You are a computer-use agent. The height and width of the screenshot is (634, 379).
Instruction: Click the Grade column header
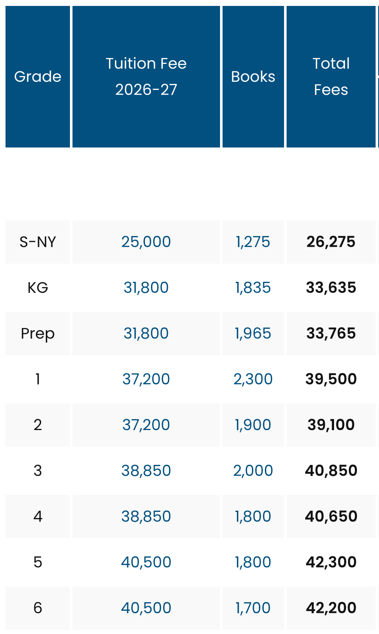tap(38, 77)
